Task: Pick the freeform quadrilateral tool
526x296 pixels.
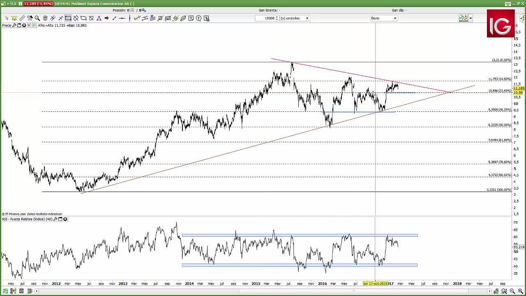Action: tap(83, 18)
